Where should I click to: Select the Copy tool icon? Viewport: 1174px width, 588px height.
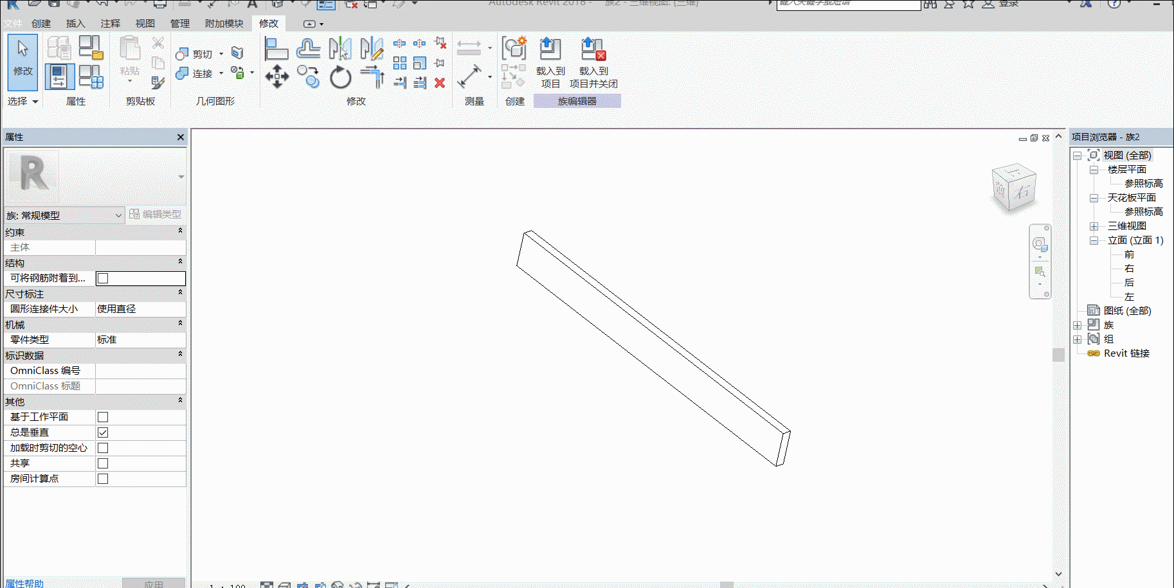tap(309, 77)
